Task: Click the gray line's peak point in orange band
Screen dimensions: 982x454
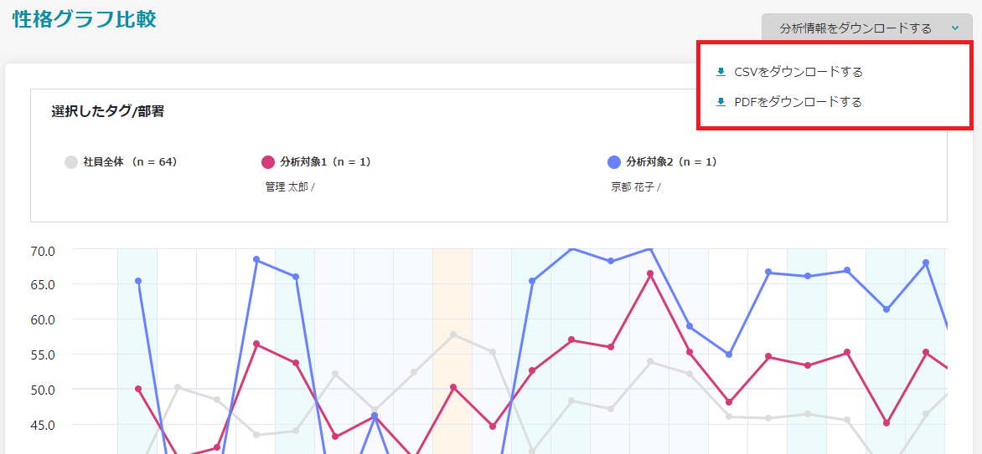Action: pyautogui.click(x=453, y=334)
